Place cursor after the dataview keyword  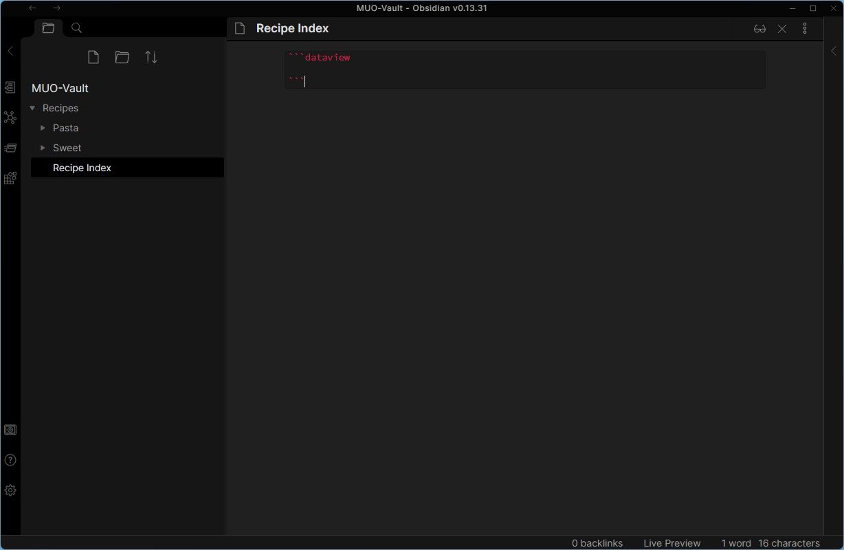pos(351,58)
